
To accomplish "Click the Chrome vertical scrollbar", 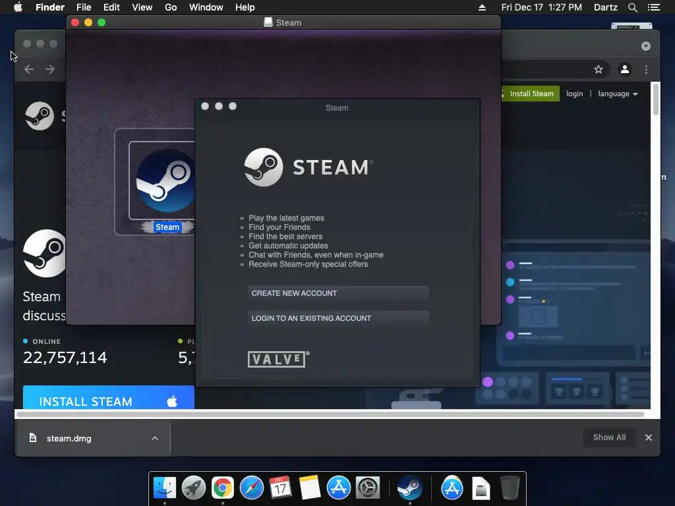I will click(656, 99).
